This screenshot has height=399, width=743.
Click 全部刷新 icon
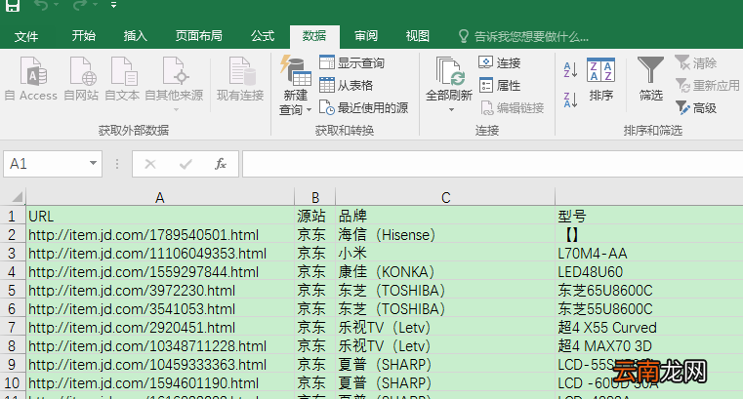tap(449, 79)
